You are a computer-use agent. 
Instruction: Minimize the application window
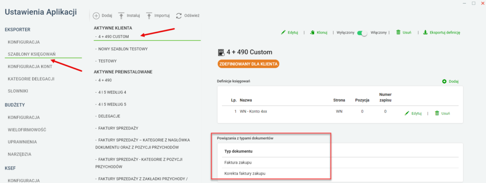coord(465,3)
